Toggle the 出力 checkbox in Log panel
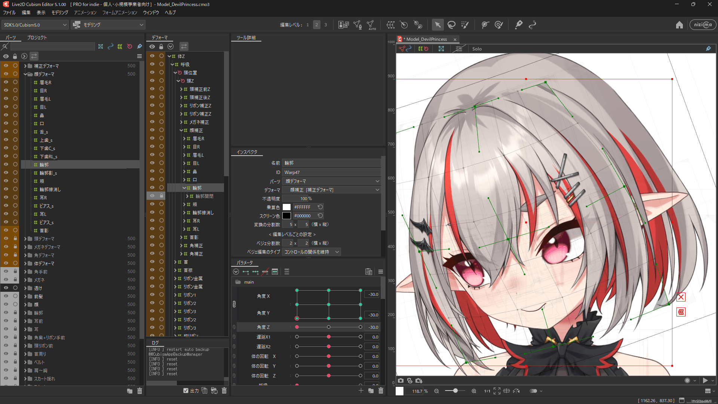 186,391
